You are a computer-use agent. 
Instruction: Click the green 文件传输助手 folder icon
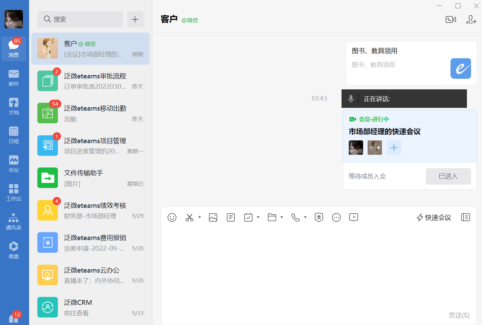pyautogui.click(x=48, y=178)
